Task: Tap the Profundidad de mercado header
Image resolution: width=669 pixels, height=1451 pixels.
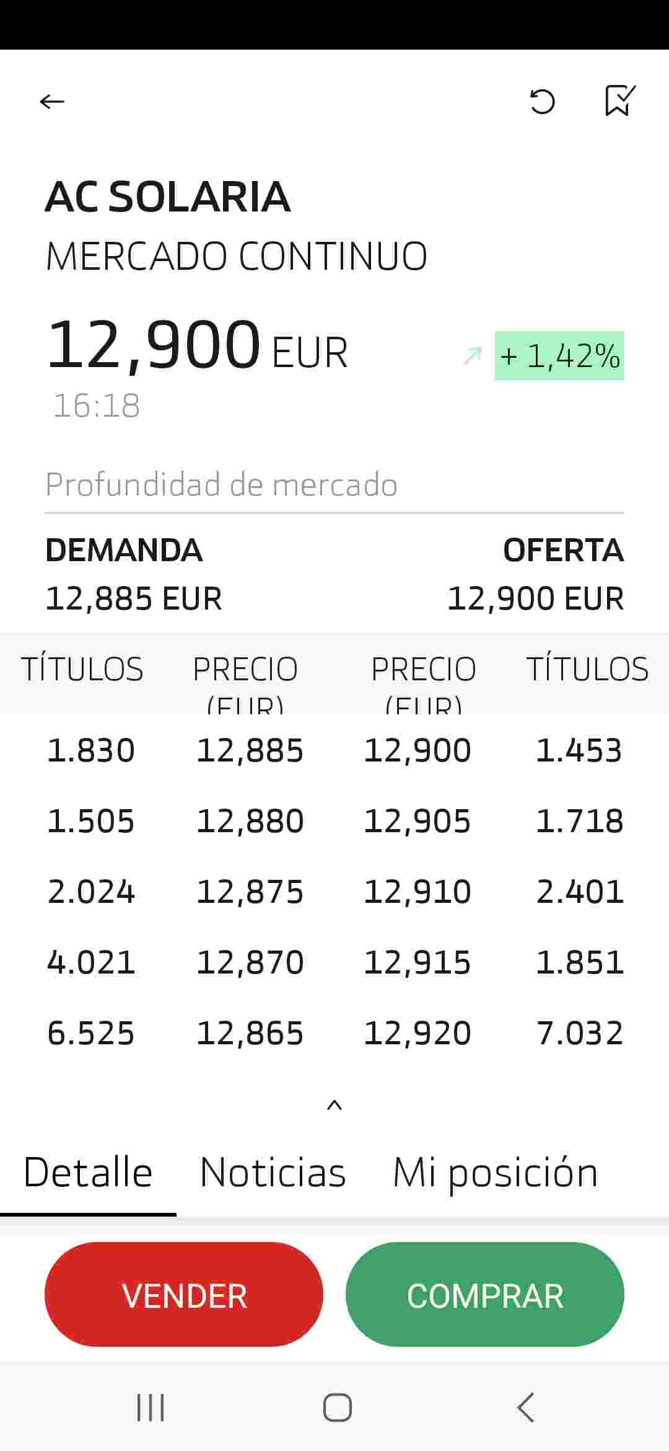Action: [x=221, y=484]
